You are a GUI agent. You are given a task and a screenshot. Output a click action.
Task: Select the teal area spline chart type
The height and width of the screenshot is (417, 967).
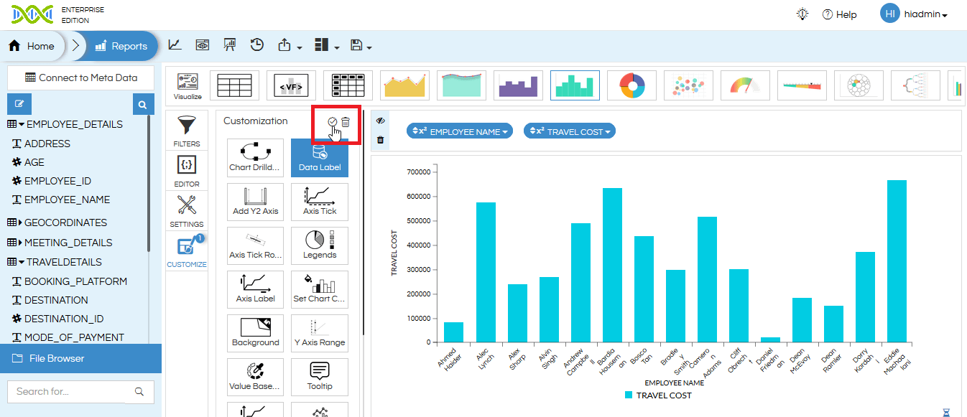(x=461, y=85)
